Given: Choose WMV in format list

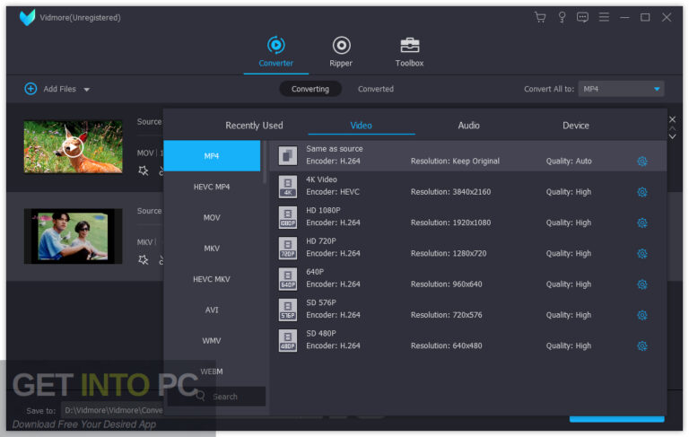Looking at the screenshot, I should [x=212, y=341].
